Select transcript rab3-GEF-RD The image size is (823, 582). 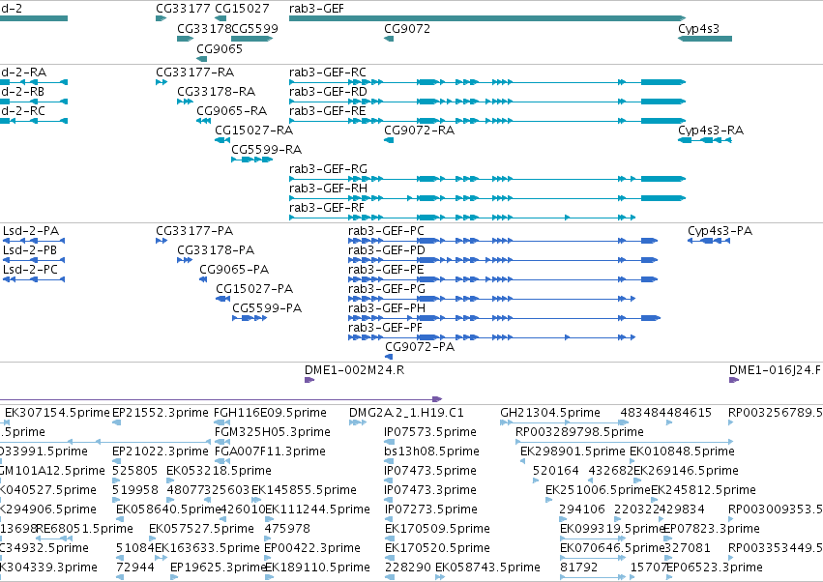(x=487, y=102)
